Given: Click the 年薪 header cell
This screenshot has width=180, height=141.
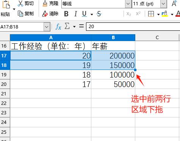Looking at the screenshot, I should pos(113,46).
